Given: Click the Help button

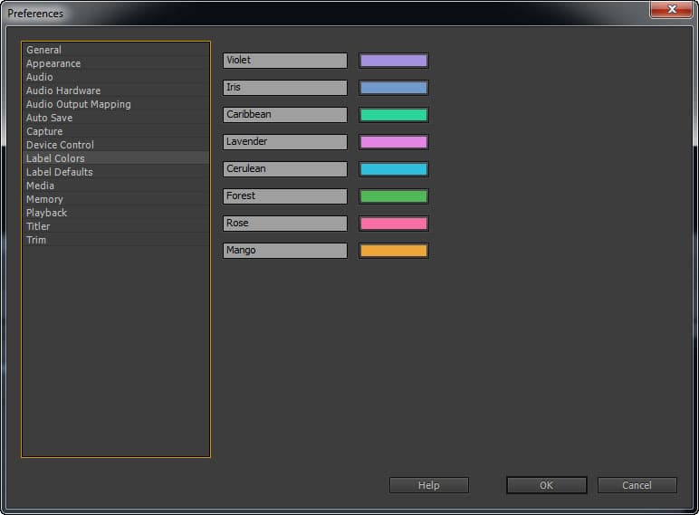Looking at the screenshot, I should 429,485.
